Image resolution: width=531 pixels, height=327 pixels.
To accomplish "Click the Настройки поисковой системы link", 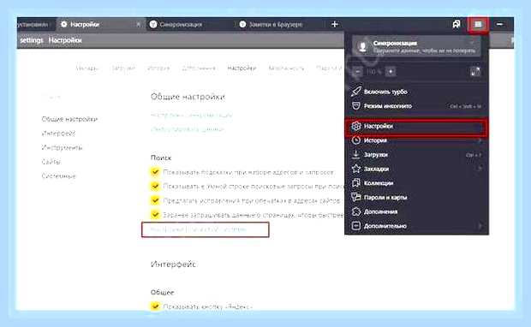I will click(199, 229).
